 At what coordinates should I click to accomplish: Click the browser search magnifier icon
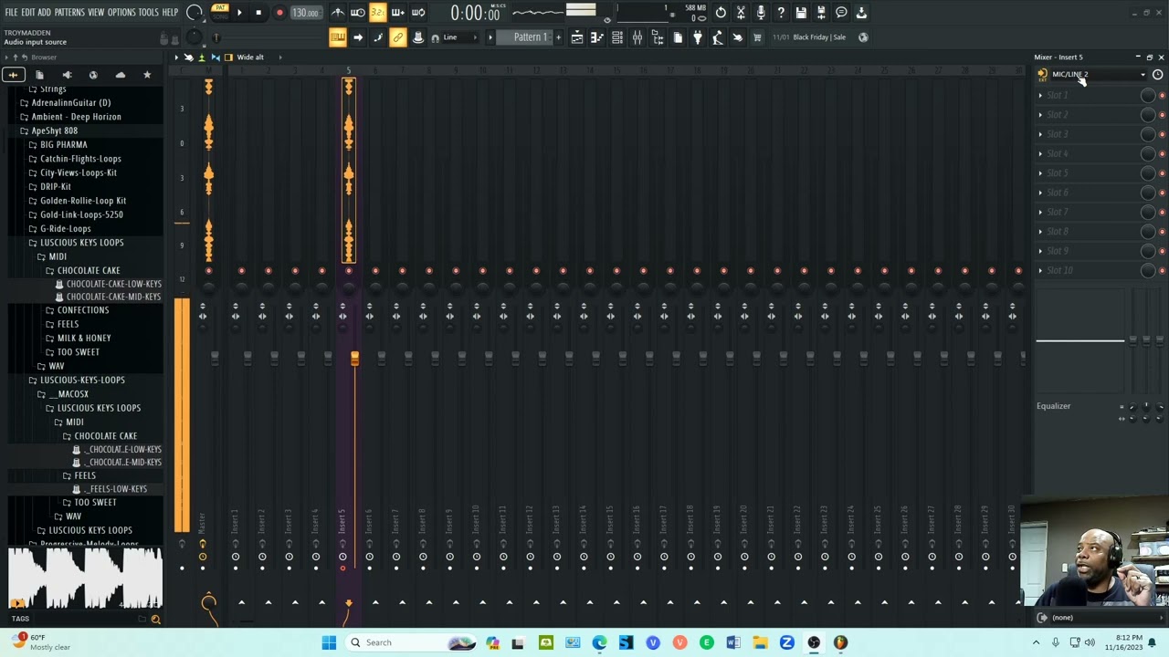tap(155, 620)
